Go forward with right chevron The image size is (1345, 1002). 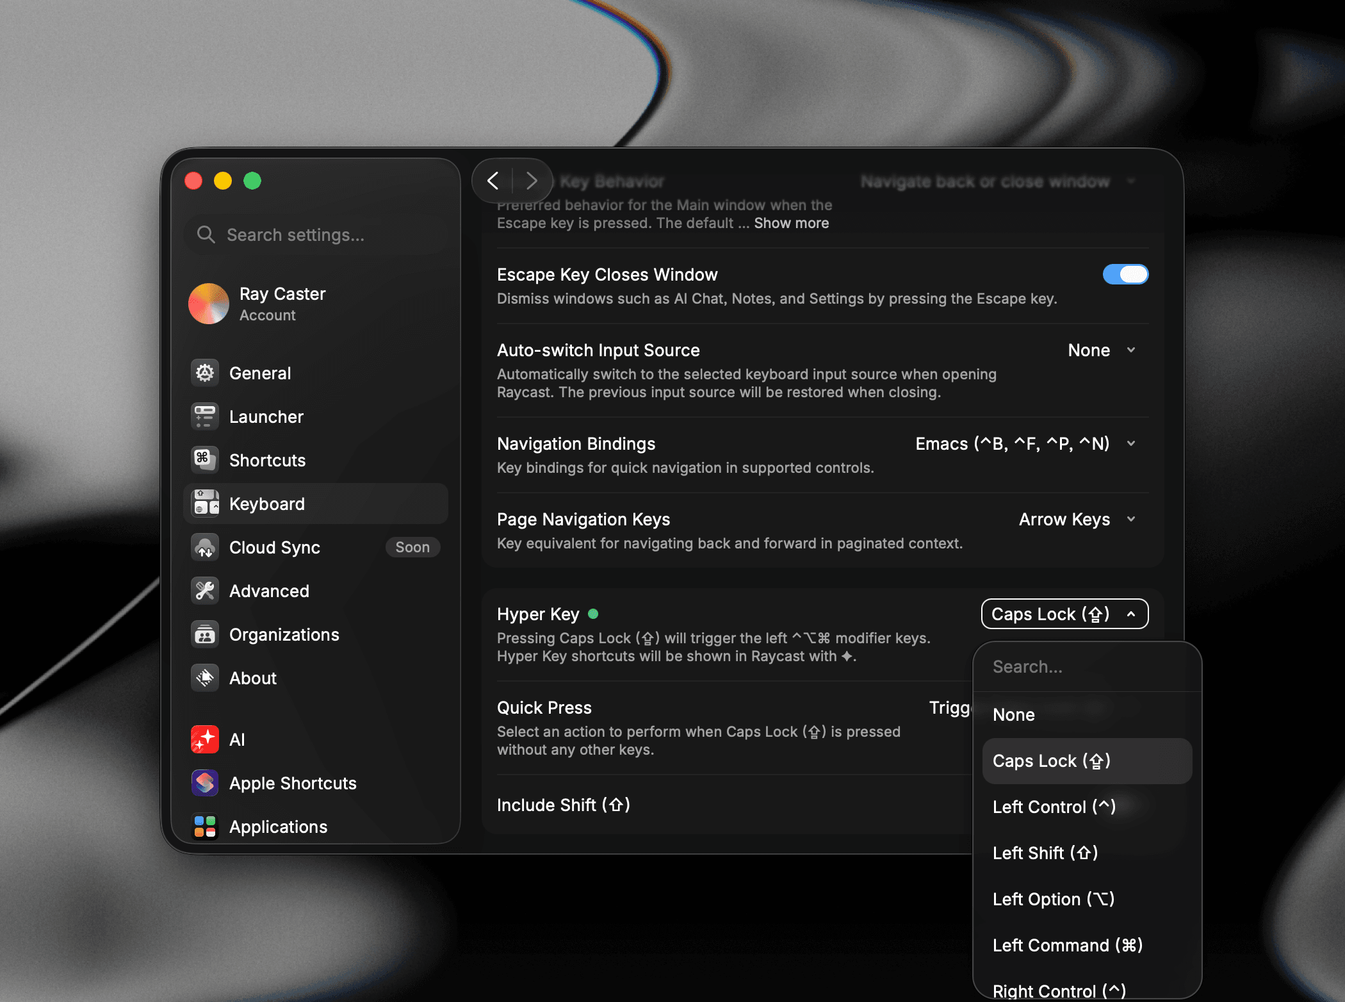(531, 181)
